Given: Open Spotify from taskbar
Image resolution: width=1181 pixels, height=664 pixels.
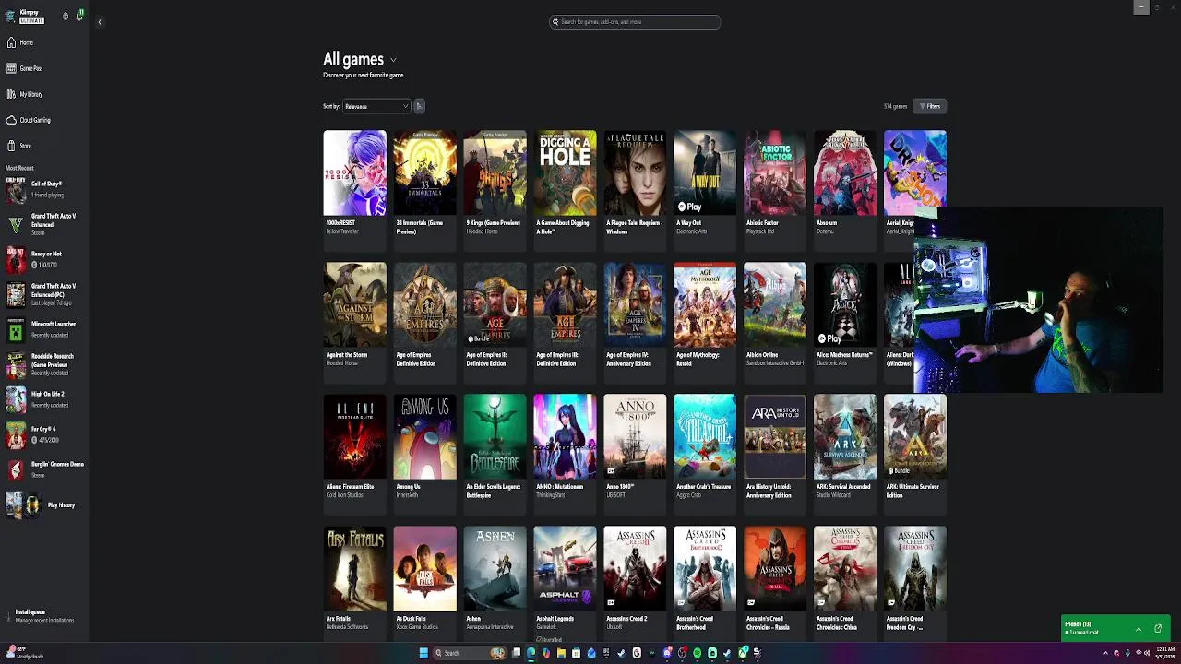Looking at the screenshot, I should point(697,653).
